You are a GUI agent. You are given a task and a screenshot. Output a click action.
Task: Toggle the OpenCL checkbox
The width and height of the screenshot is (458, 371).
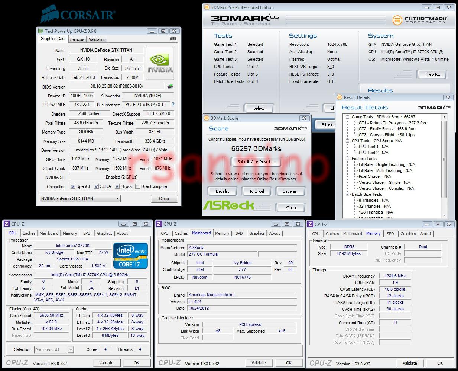[x=73, y=186]
